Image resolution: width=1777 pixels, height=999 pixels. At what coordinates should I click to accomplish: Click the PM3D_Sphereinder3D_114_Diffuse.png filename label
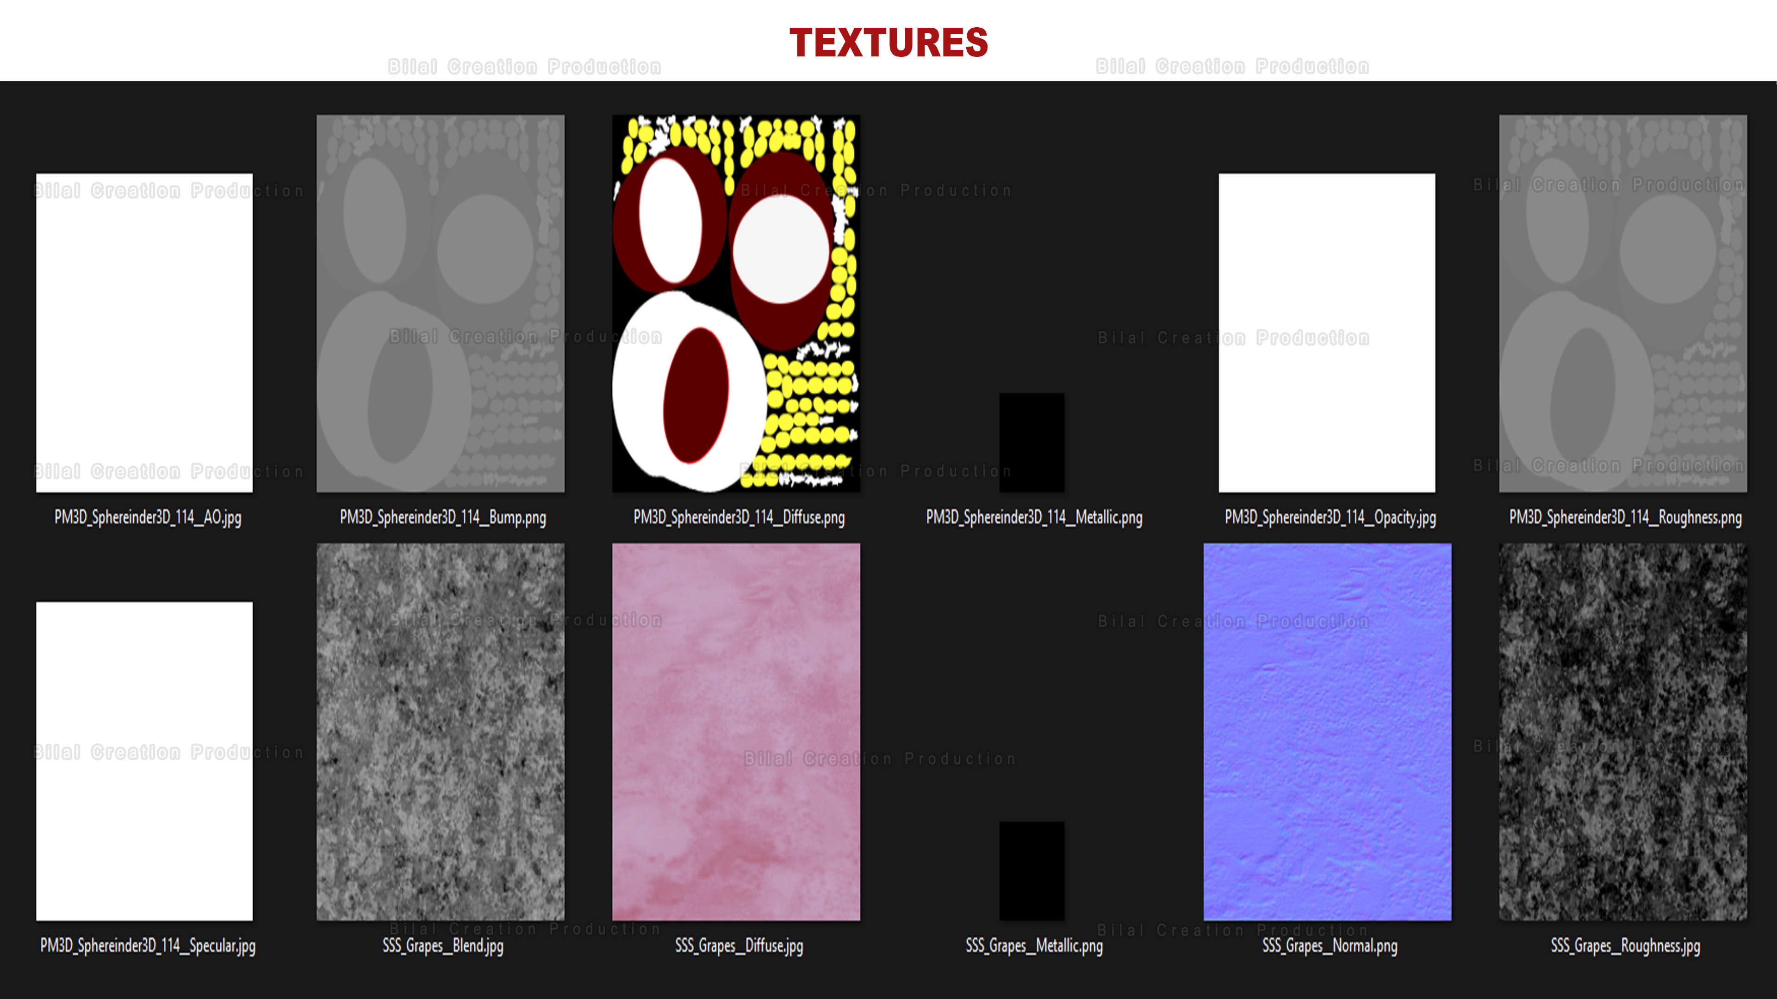point(739,517)
